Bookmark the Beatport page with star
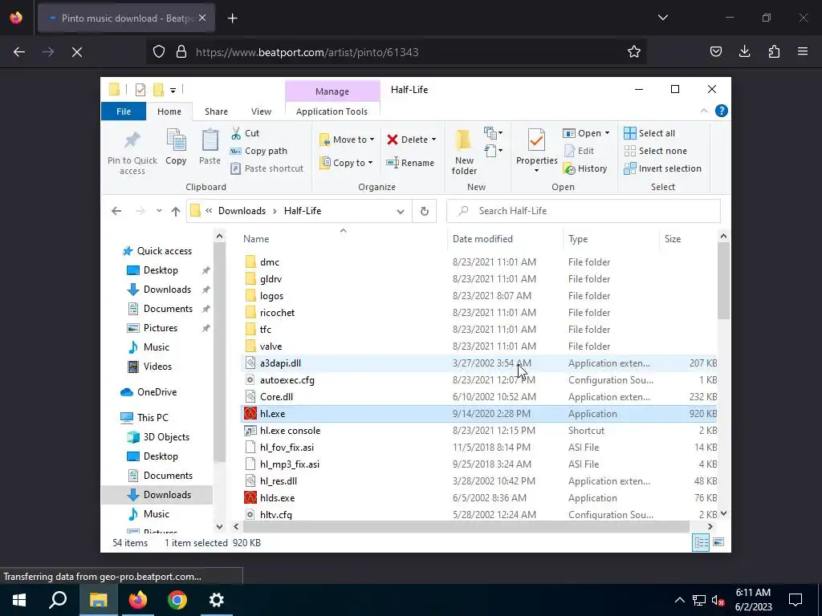Viewport: 822px width, 616px height. point(634,52)
